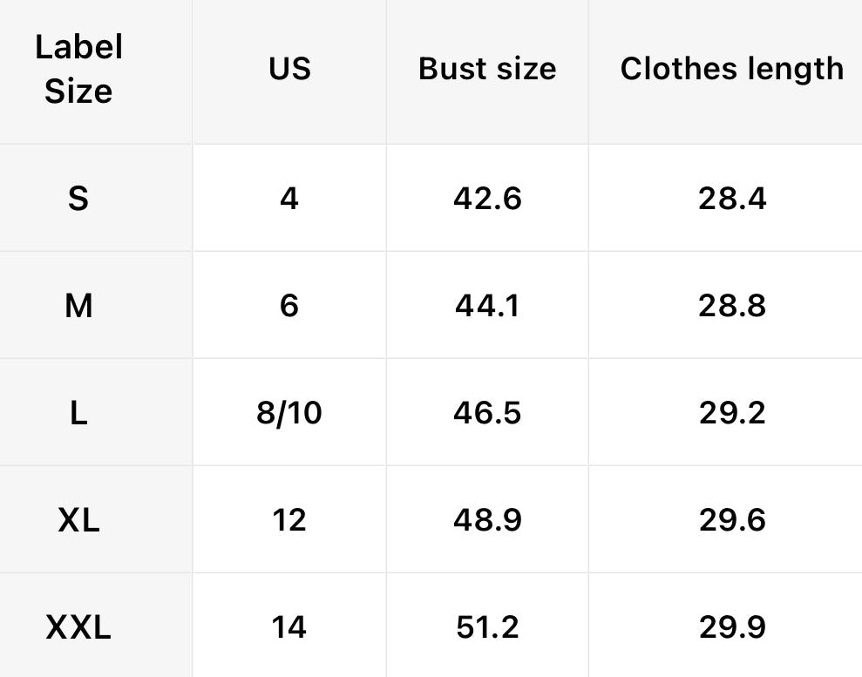The height and width of the screenshot is (677, 862).
Task: Click clothes length 29.9 value
Action: (732, 627)
